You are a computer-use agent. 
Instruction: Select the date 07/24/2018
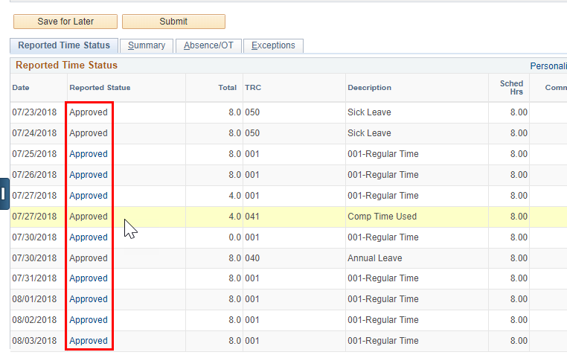34,133
